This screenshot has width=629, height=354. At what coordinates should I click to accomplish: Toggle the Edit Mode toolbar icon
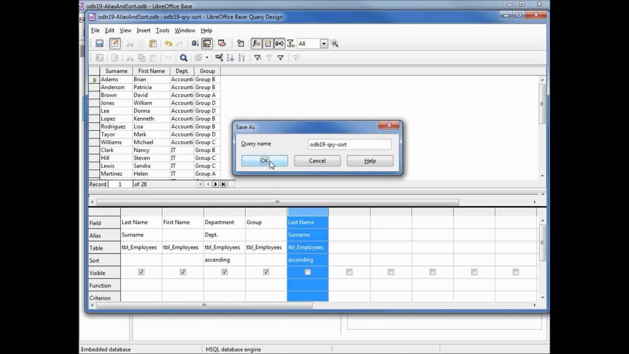114,43
